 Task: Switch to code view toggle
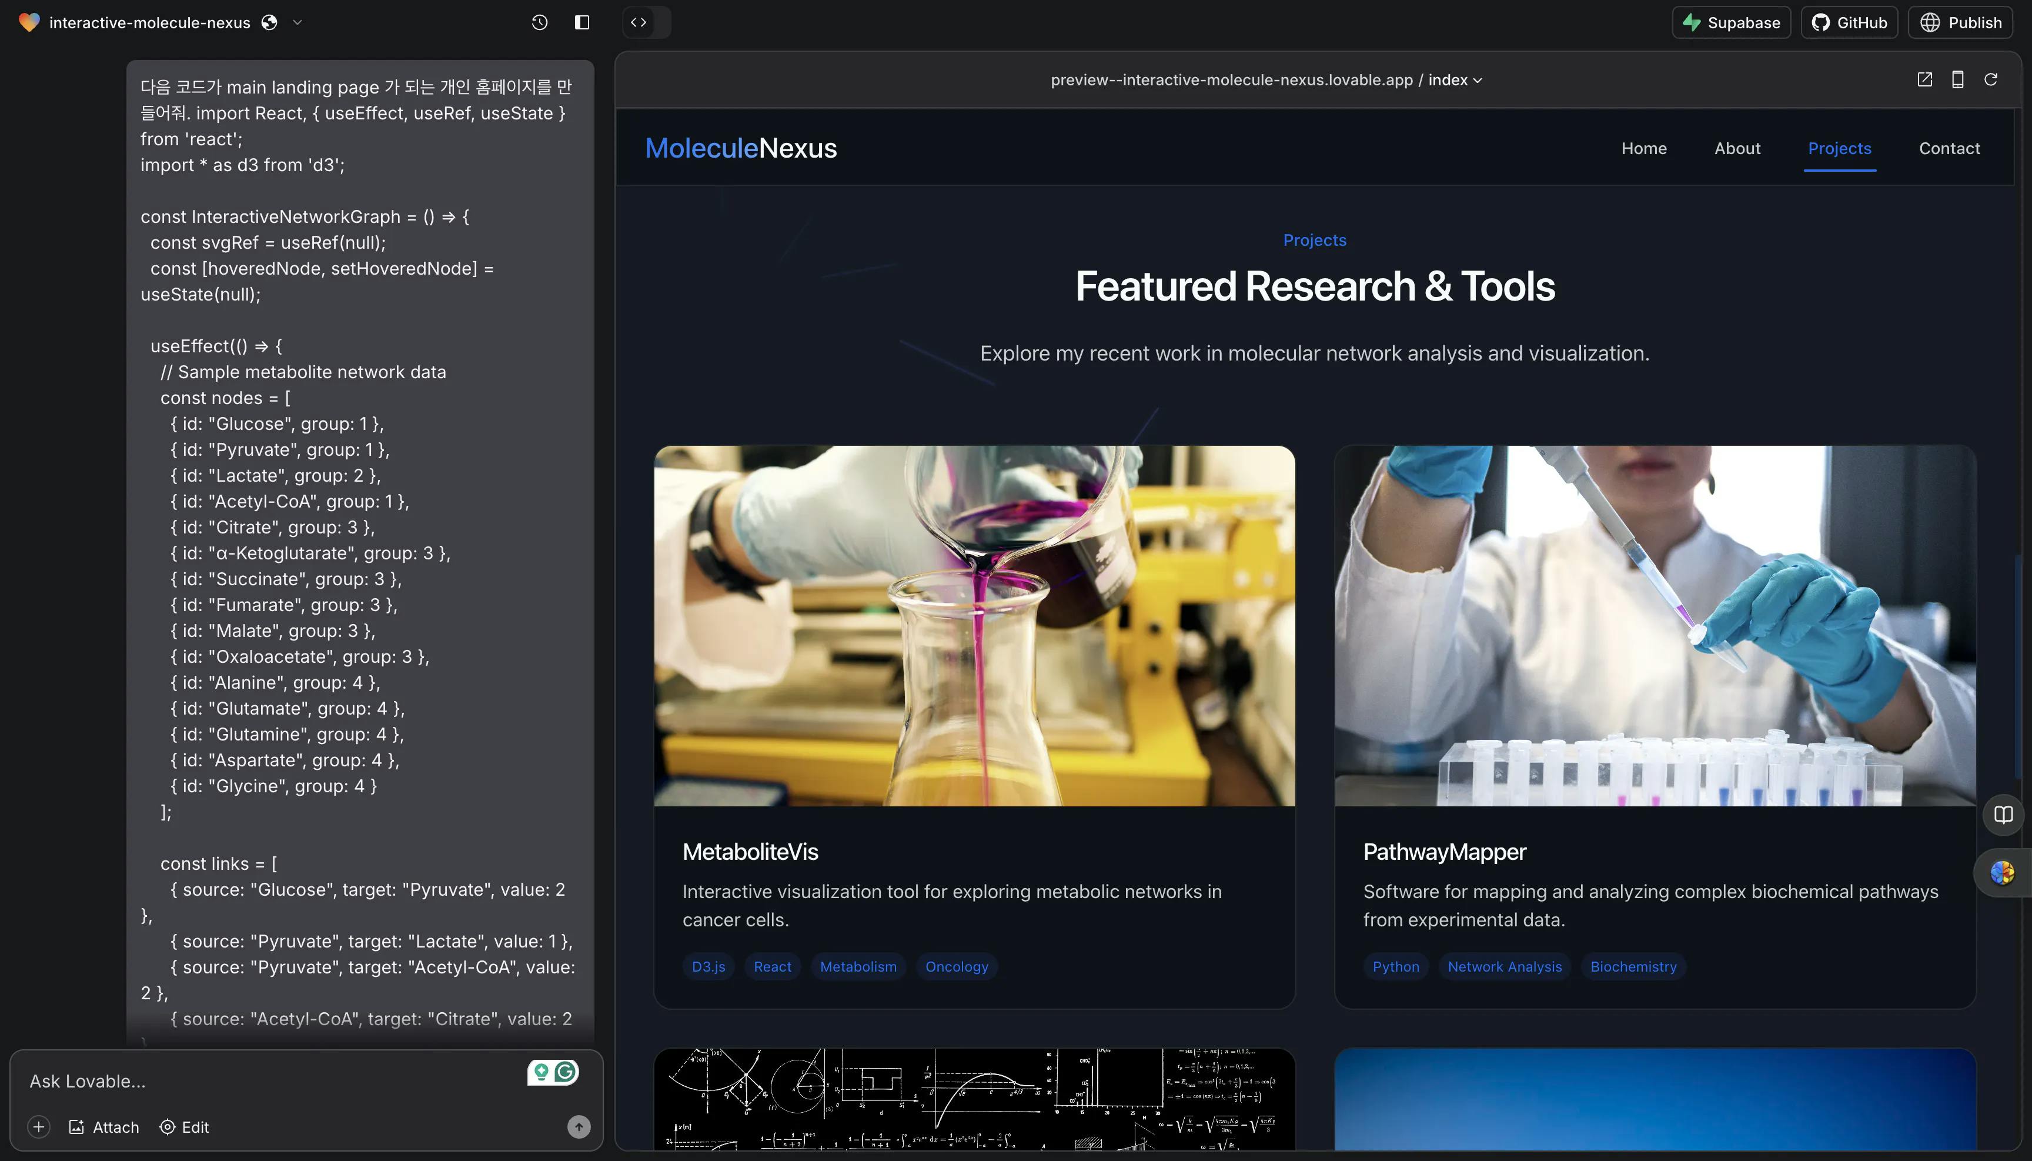click(x=639, y=22)
